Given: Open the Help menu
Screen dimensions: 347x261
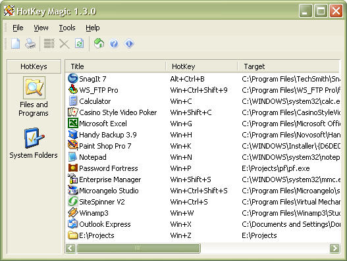Looking at the screenshot, I should [92, 28].
